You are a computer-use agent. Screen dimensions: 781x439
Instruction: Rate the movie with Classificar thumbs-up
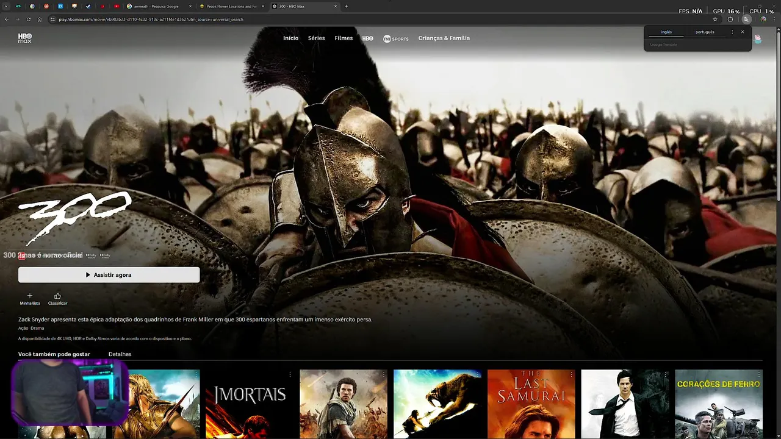[x=57, y=299]
